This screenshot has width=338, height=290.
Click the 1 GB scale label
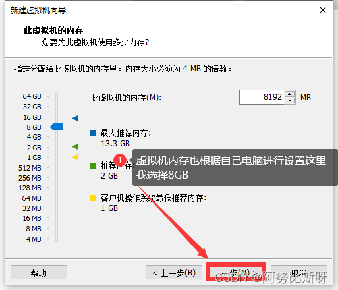[34, 158]
